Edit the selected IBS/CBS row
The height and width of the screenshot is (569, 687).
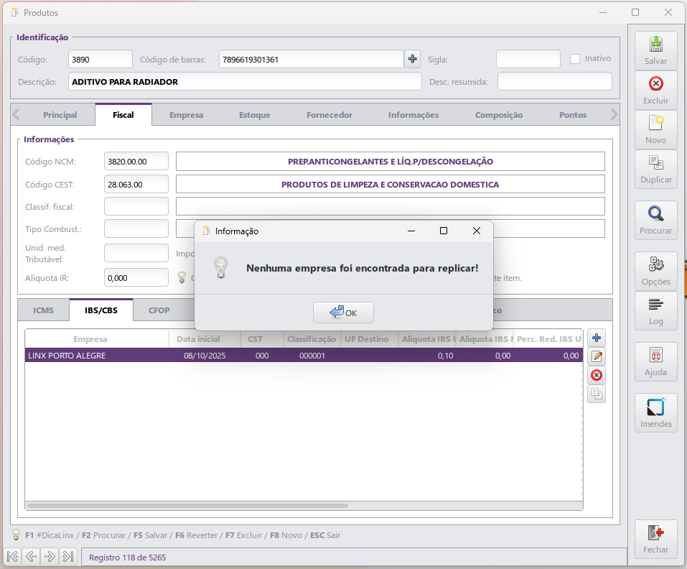597,356
